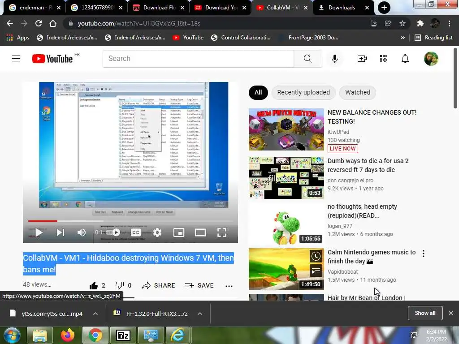Open the Create video camera icon
Image resolution: width=459 pixels, height=344 pixels.
[362, 59]
